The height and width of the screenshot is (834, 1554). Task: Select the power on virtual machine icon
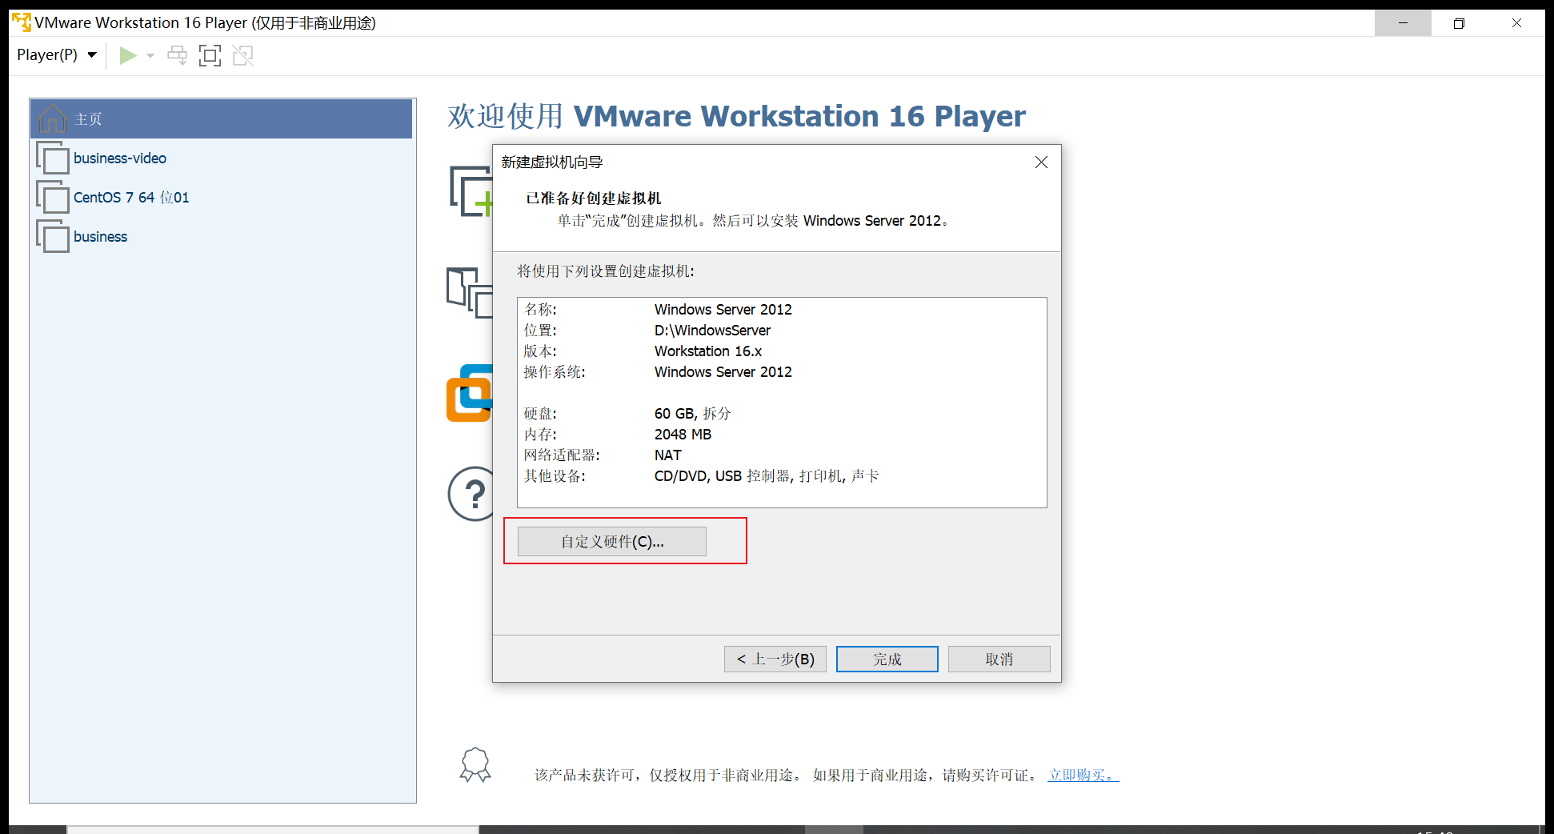(127, 54)
